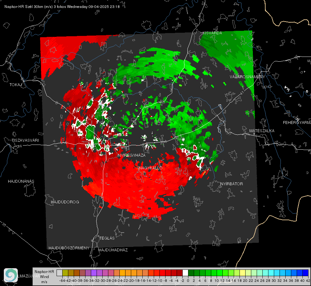This screenshot has height=286, width=311.
Task: Click the HAJDÚDOROG town label
Action: point(65,202)
